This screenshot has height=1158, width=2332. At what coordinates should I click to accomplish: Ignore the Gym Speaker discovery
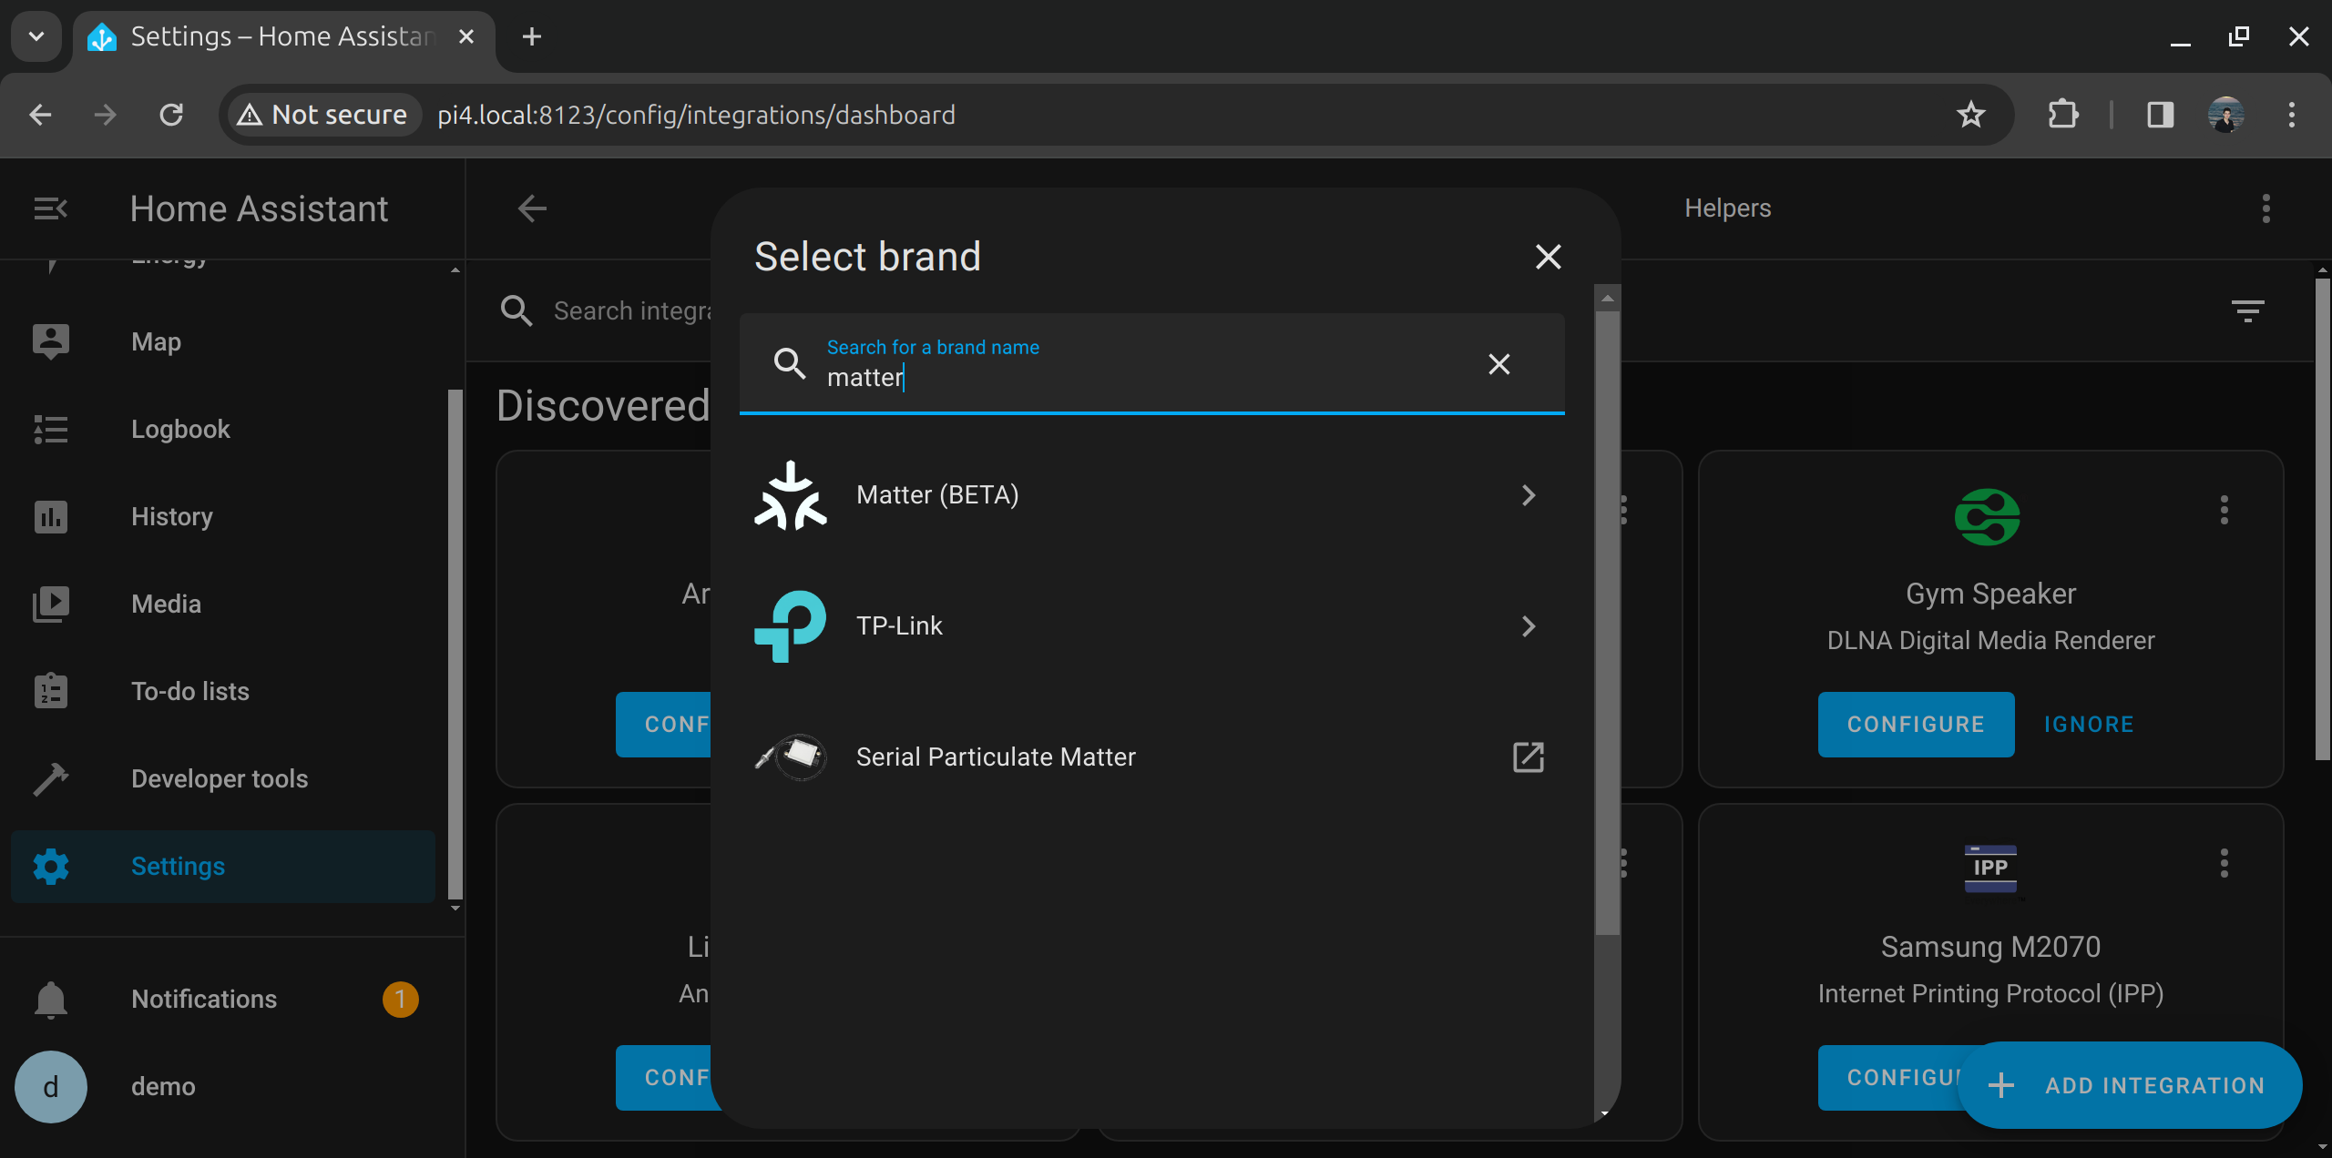coord(2088,724)
